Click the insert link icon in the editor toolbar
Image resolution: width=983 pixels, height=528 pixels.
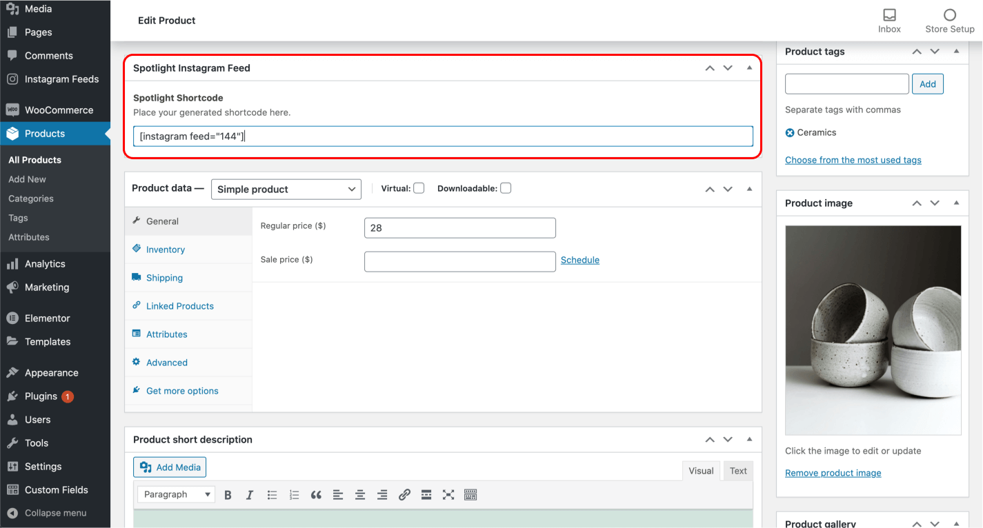404,495
